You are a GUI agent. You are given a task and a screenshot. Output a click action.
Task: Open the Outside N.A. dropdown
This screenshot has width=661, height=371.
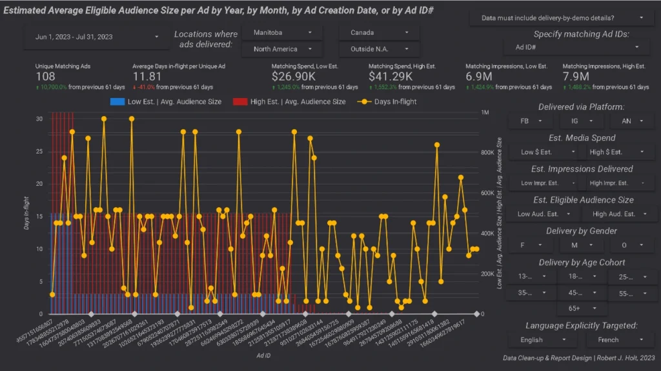(x=379, y=49)
